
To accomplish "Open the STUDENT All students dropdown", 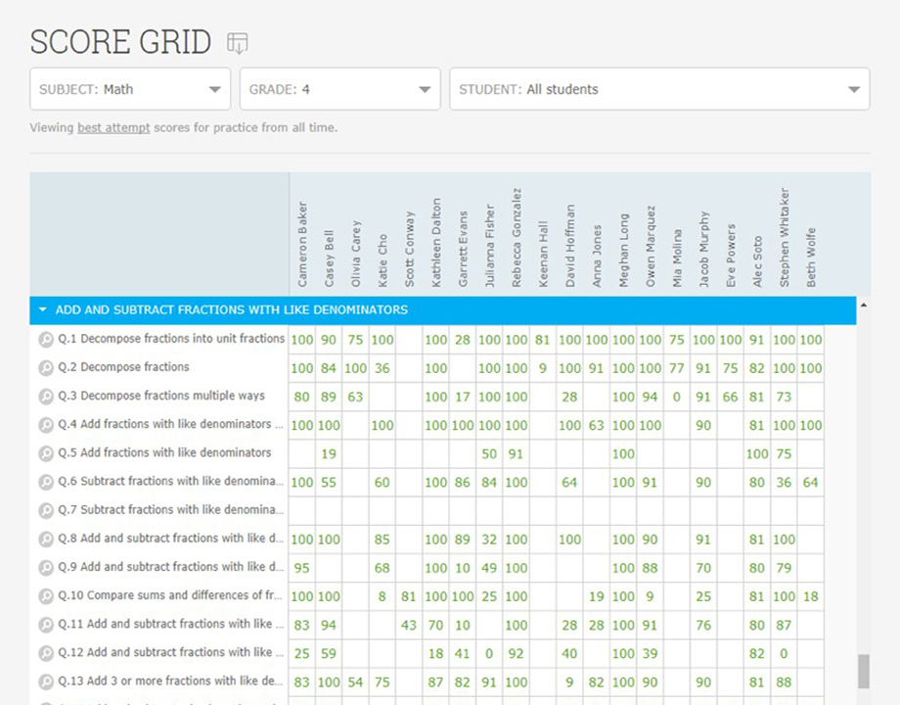I will point(658,88).
